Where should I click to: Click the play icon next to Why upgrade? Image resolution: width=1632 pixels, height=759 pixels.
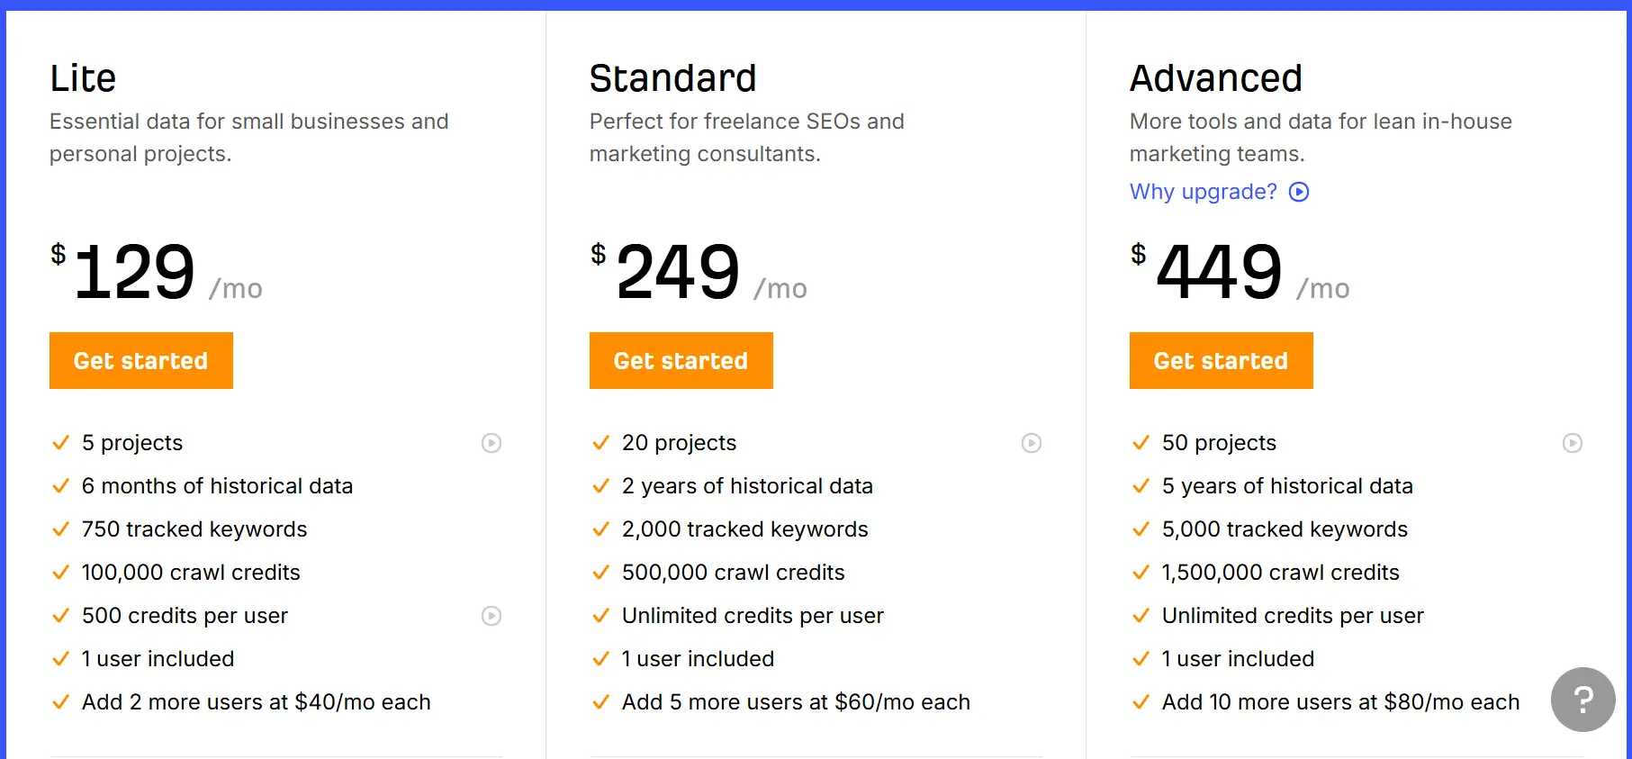click(1299, 192)
